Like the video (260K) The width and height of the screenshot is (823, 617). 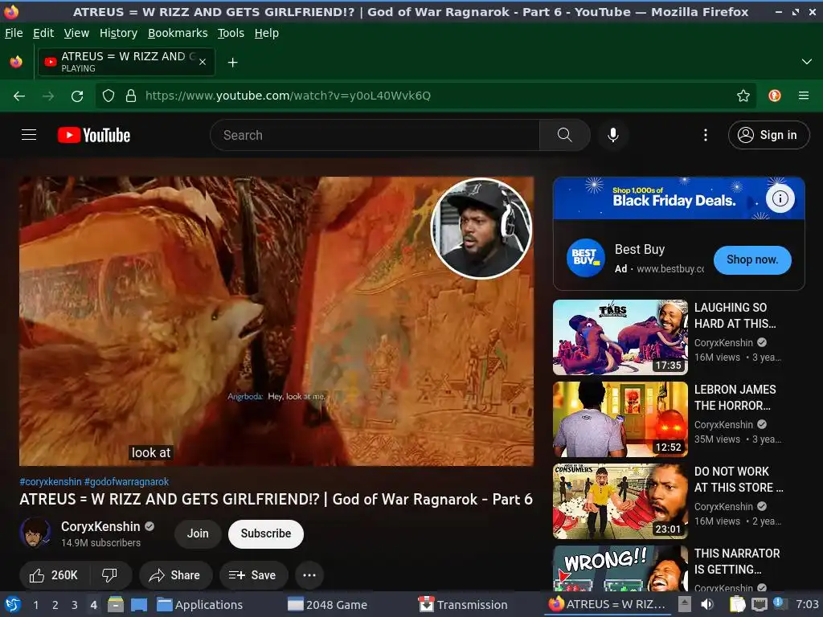click(x=54, y=575)
